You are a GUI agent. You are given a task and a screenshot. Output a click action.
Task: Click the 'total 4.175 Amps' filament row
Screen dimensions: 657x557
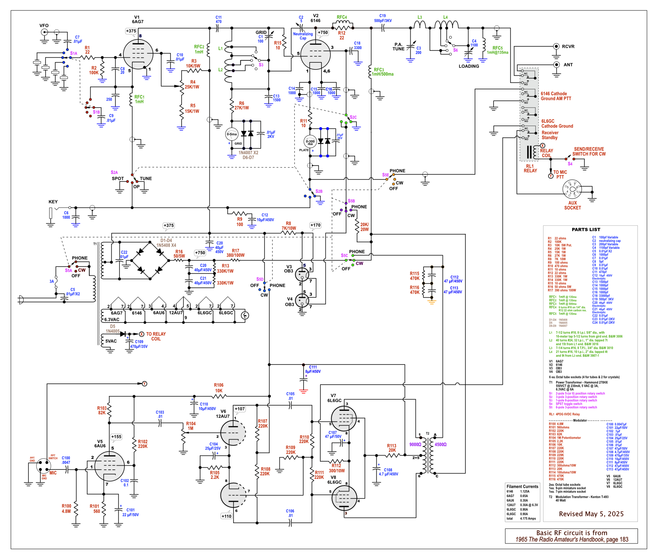[521, 518]
